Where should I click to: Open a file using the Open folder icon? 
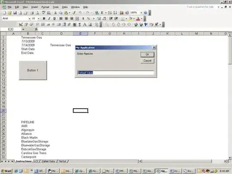9,13
